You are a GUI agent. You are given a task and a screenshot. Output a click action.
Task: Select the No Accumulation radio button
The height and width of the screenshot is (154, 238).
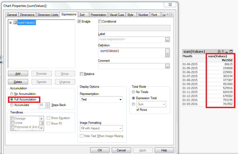[12, 94]
